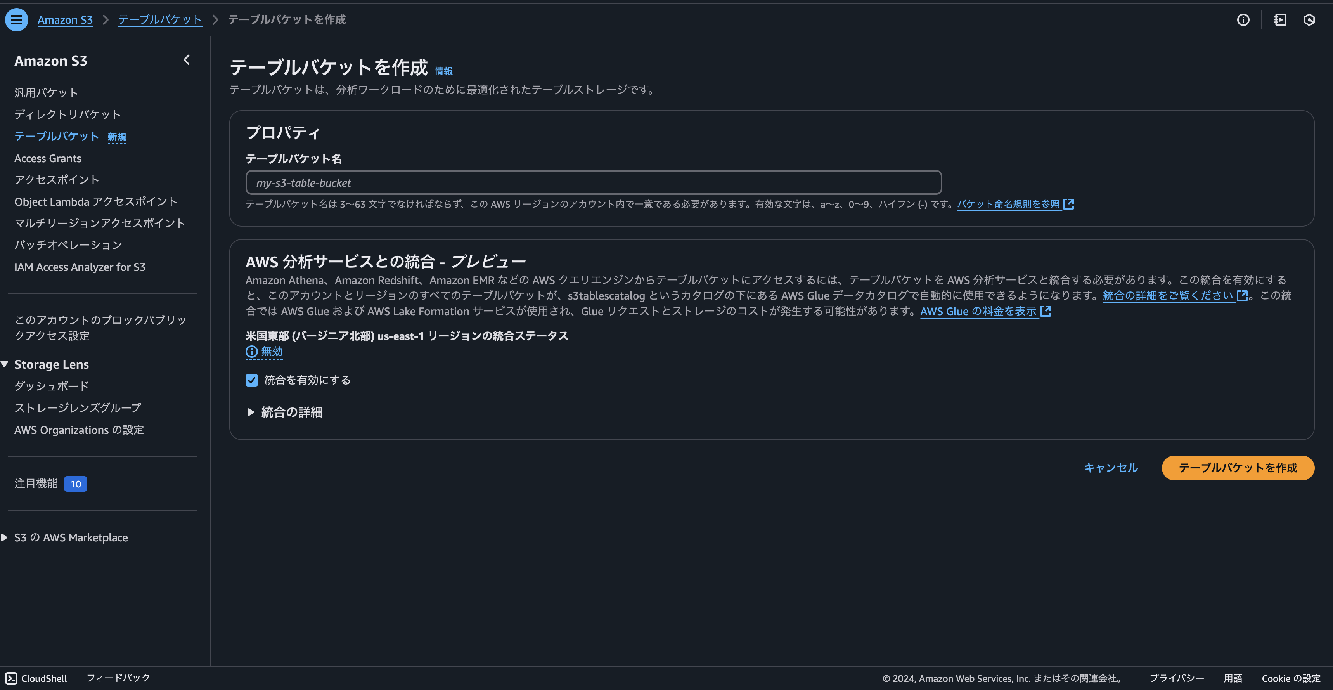This screenshot has width=1333, height=690.
Task: Click the 無効 status link
Action: [x=272, y=352]
